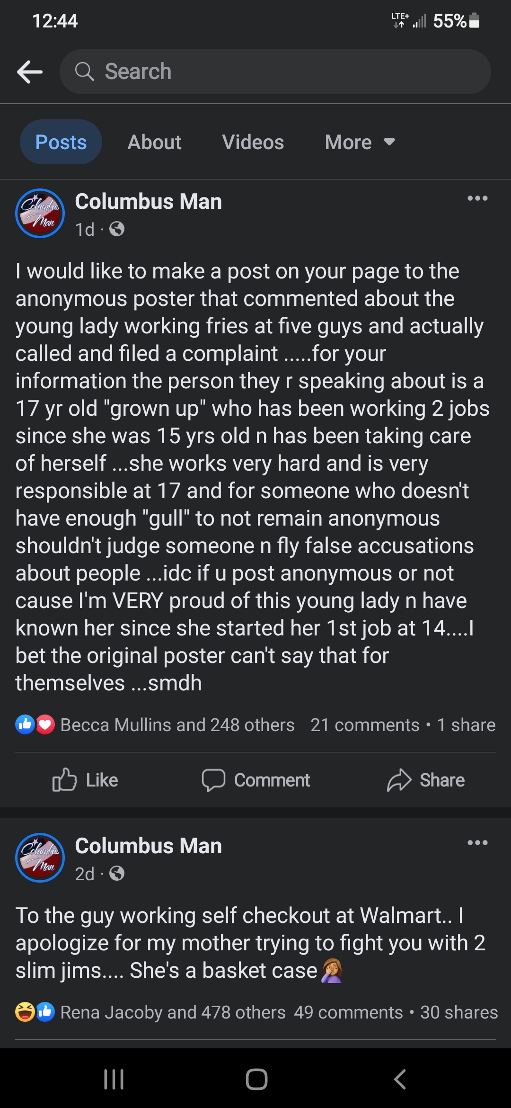Image resolution: width=511 pixels, height=1108 pixels.
Task: Open reactions from Becca Mullins and others
Action: 177,725
